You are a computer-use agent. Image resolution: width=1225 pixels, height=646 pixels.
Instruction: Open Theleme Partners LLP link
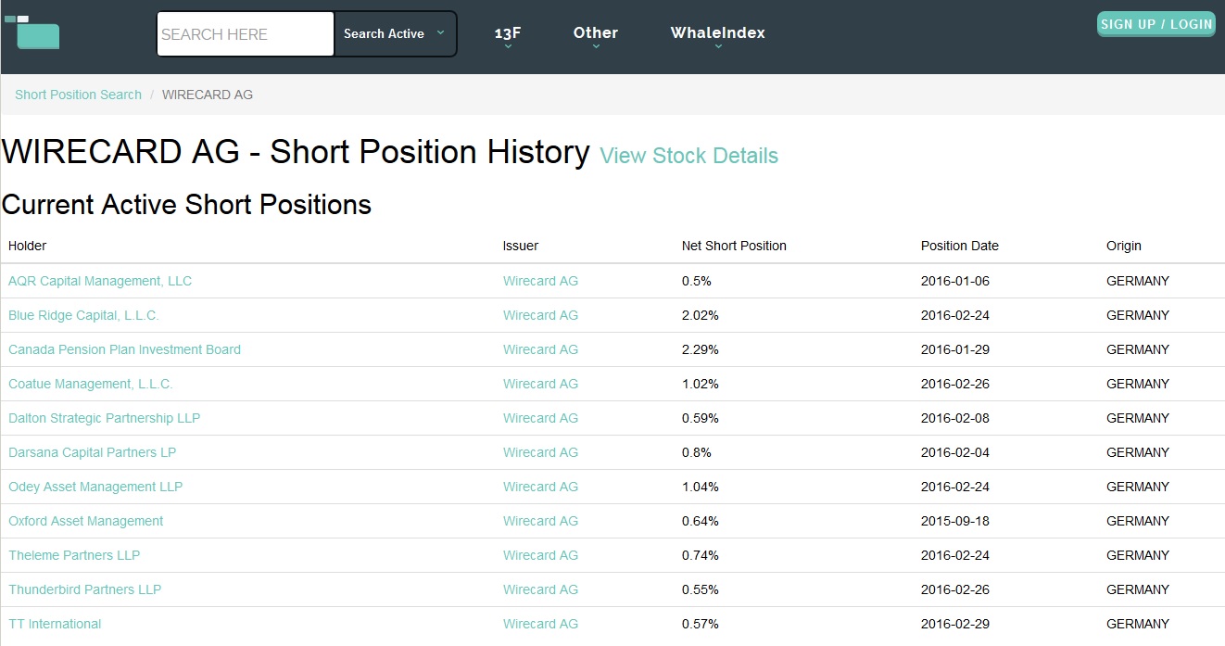click(x=74, y=555)
